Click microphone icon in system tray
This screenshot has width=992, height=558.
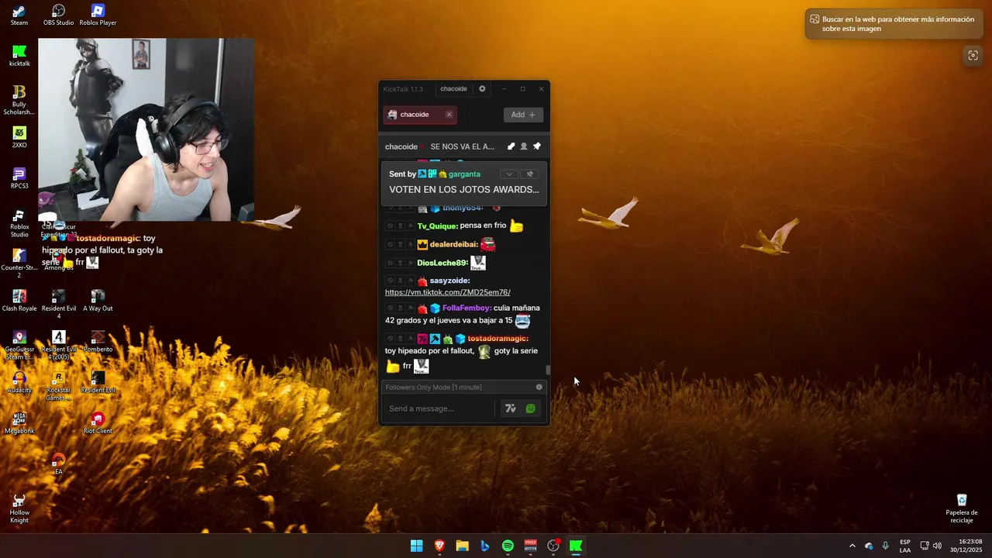tap(885, 546)
